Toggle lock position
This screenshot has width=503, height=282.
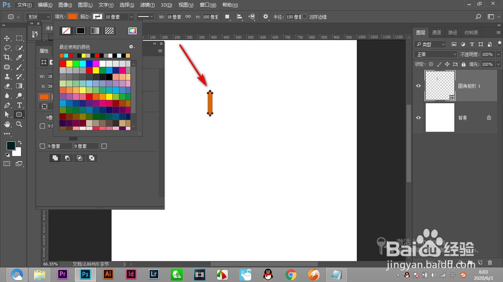pos(447,64)
